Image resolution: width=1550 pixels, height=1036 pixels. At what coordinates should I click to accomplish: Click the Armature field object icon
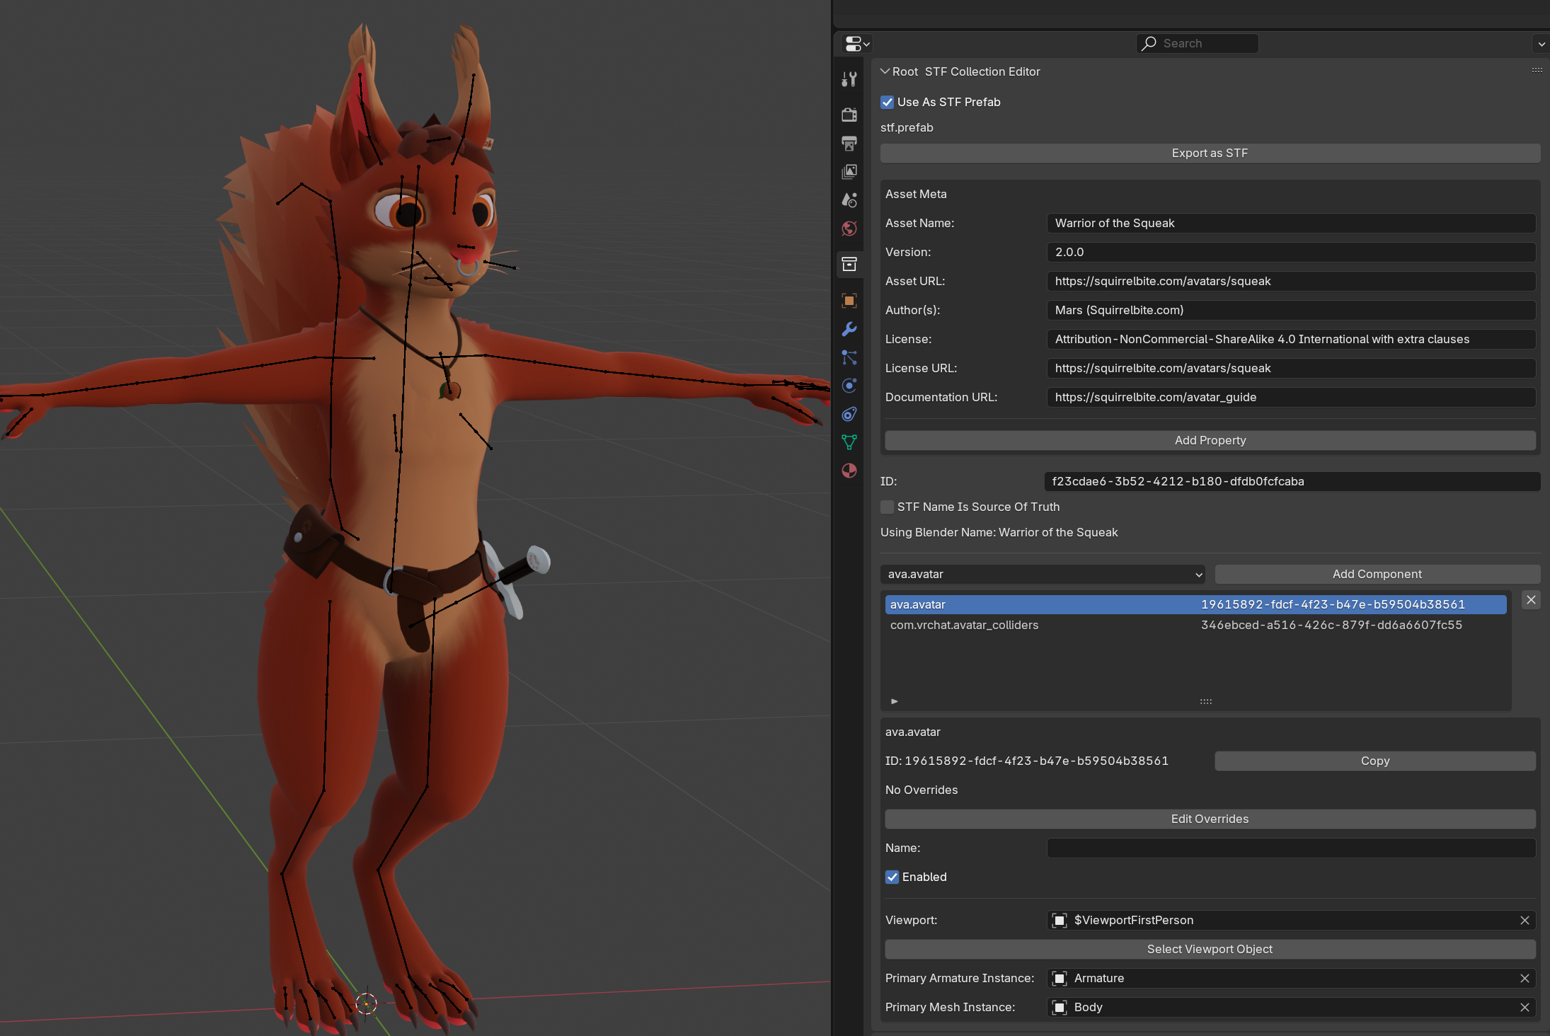click(1060, 978)
